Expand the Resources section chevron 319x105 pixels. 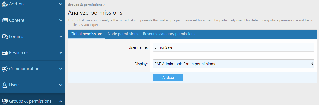tap(61, 53)
